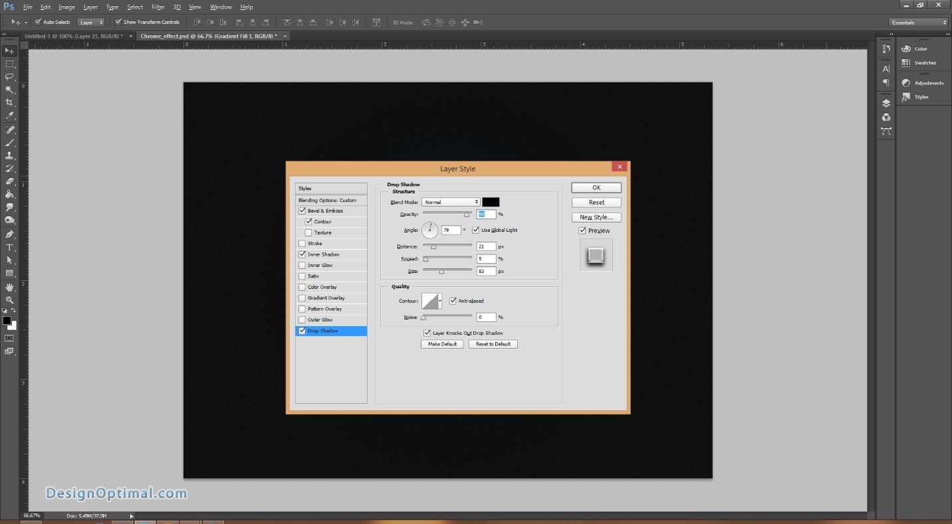Toggle the Anti-aliased checkbox
The image size is (952, 524).
(x=453, y=301)
